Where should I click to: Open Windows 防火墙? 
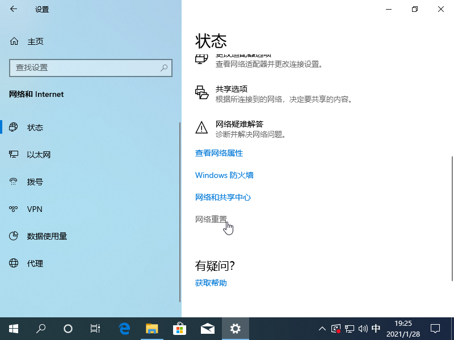pos(224,175)
